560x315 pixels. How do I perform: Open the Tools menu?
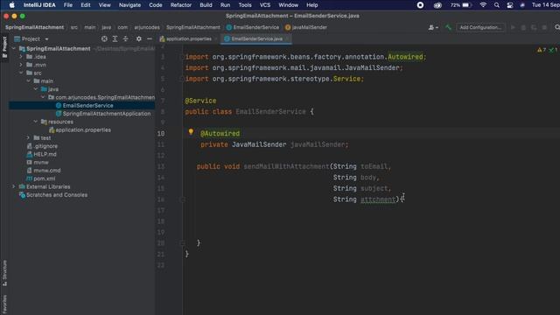(245, 5)
